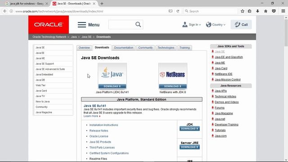The width and height of the screenshot is (288, 162).
Task: Toggle reader view icon
Action: click(171, 11)
